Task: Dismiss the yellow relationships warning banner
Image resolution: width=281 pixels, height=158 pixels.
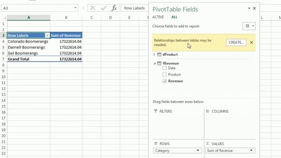Action: point(252,43)
